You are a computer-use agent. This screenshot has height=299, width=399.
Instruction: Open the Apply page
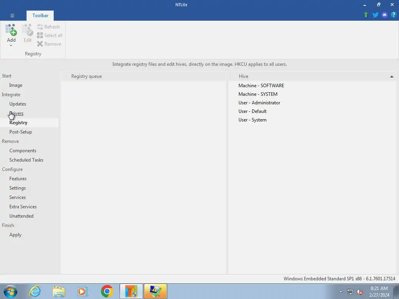coord(15,235)
